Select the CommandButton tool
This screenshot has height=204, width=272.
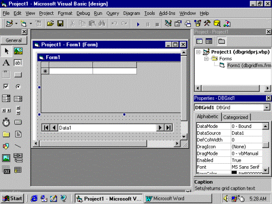pos(18,75)
